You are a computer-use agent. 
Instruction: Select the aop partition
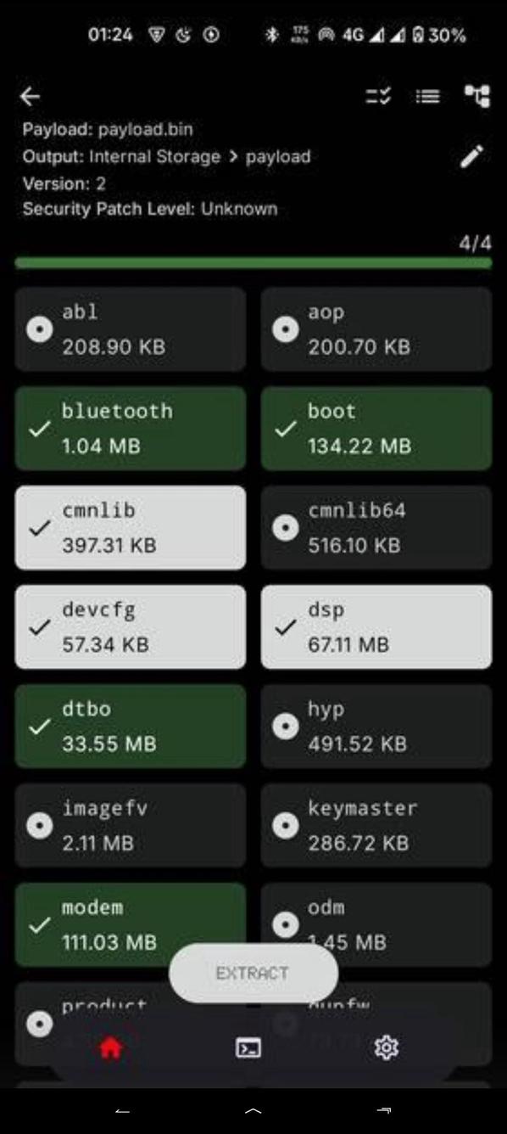click(376, 328)
